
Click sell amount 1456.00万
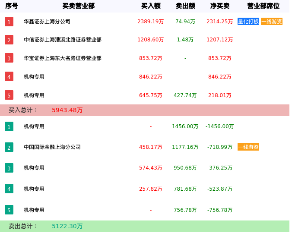pyautogui.click(x=185, y=126)
